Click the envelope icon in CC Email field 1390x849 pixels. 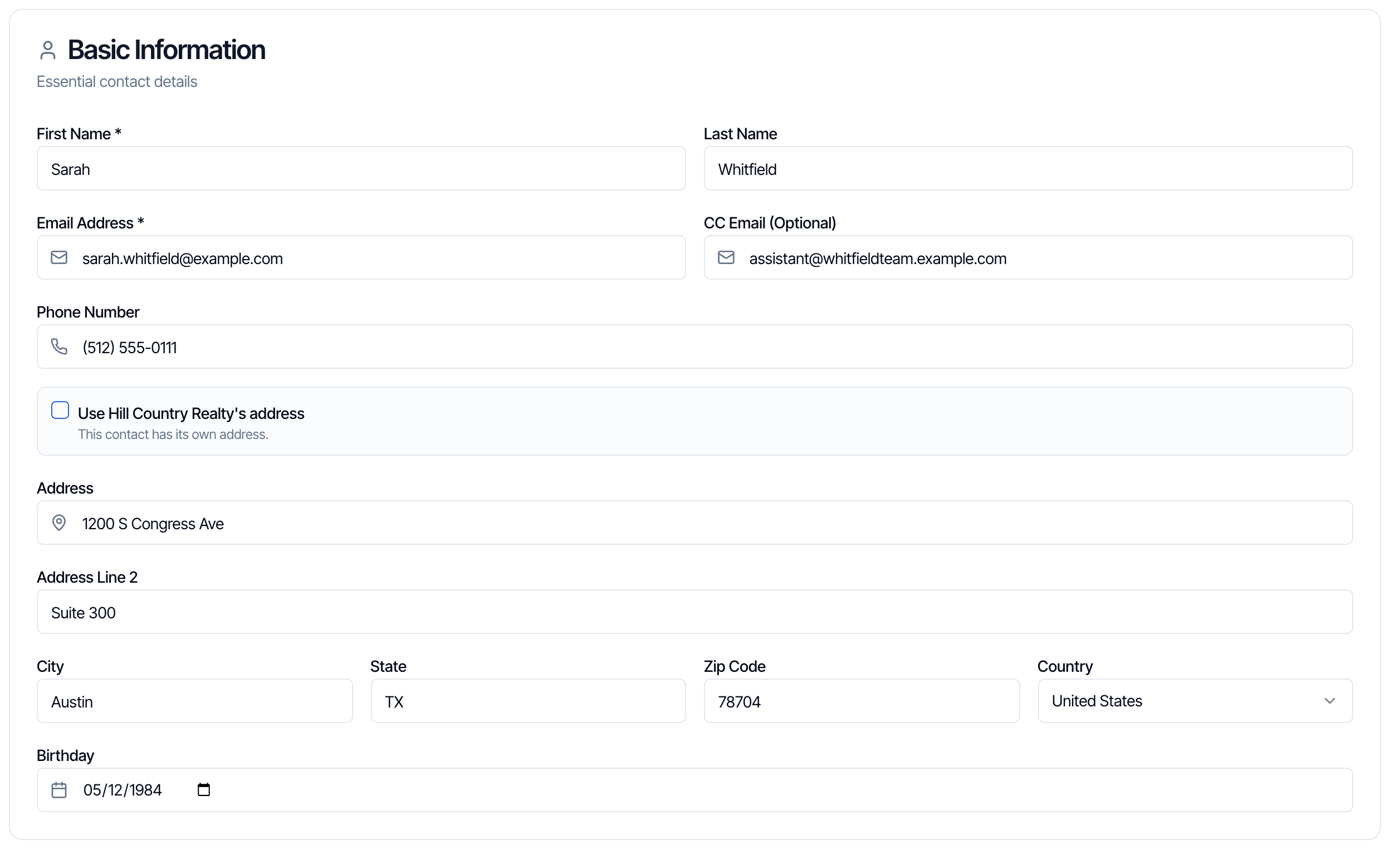click(726, 258)
